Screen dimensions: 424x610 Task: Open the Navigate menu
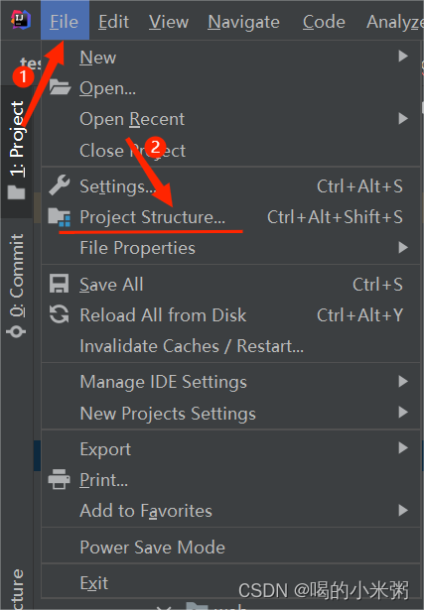pos(243,22)
